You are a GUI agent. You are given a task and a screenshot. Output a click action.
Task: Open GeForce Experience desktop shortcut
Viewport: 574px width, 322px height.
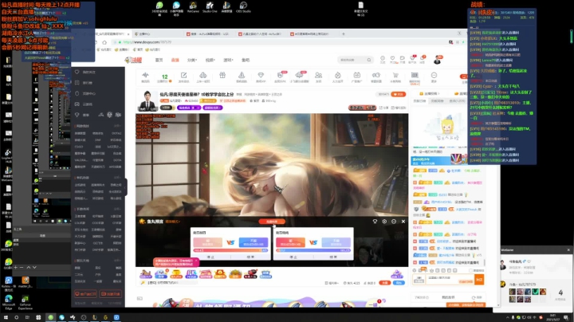(x=26, y=303)
